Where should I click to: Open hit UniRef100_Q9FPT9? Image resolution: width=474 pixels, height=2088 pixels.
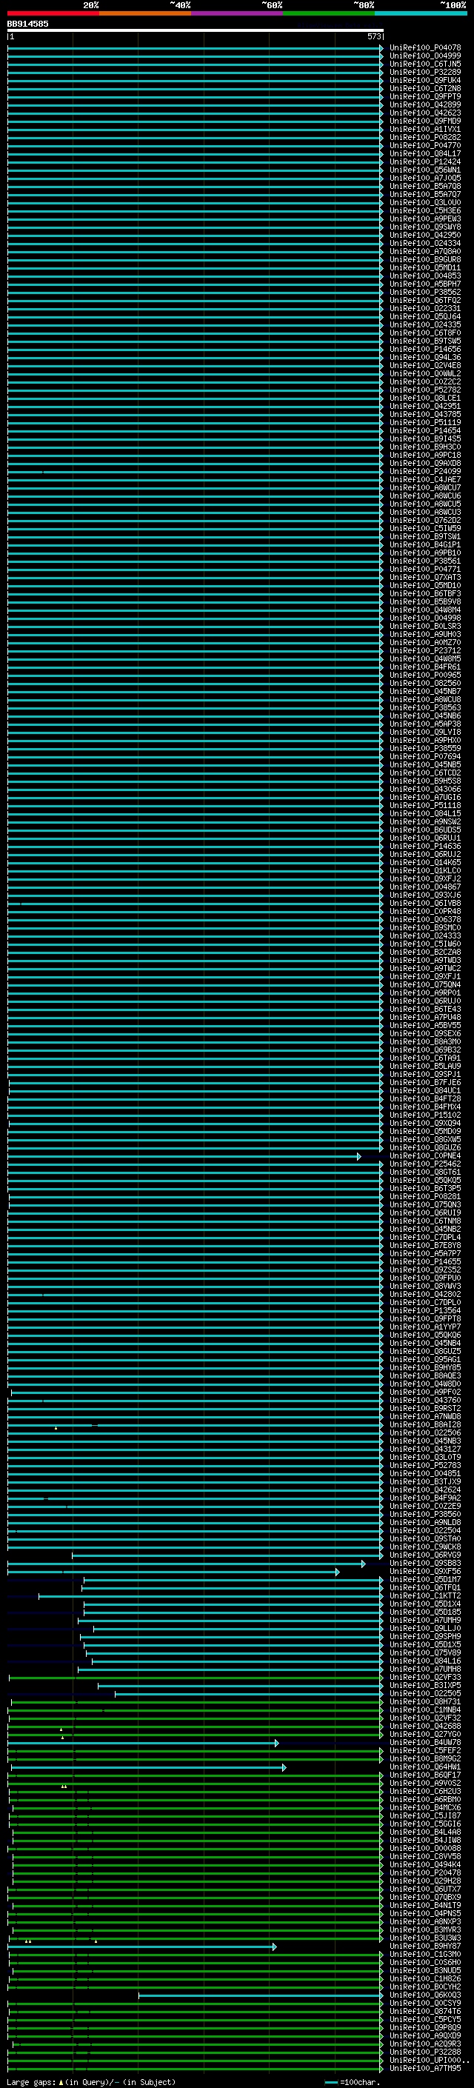tap(425, 96)
